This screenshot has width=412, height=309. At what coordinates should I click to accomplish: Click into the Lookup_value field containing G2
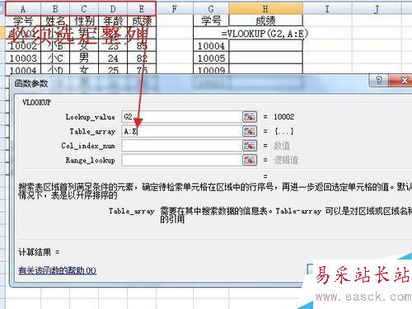[x=181, y=117]
